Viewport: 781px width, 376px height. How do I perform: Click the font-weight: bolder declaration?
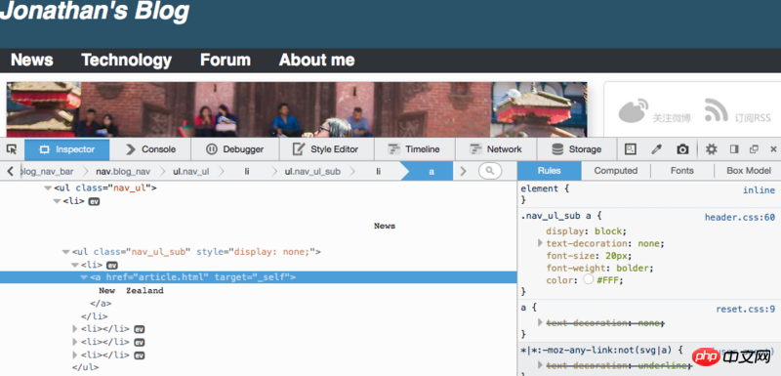point(599,268)
